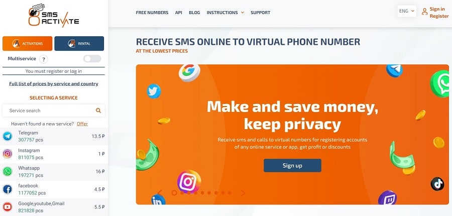Image resolution: width=452 pixels, height=216 pixels.
Task: Click the Whatsapp service icon
Action: pos(8,171)
